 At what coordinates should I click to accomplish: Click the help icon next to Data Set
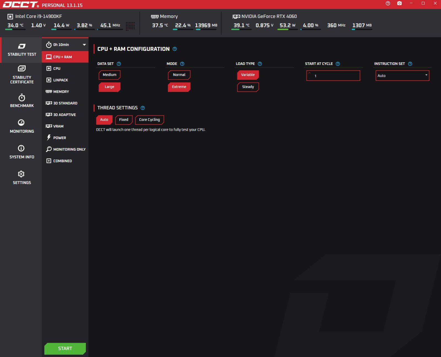(x=119, y=64)
